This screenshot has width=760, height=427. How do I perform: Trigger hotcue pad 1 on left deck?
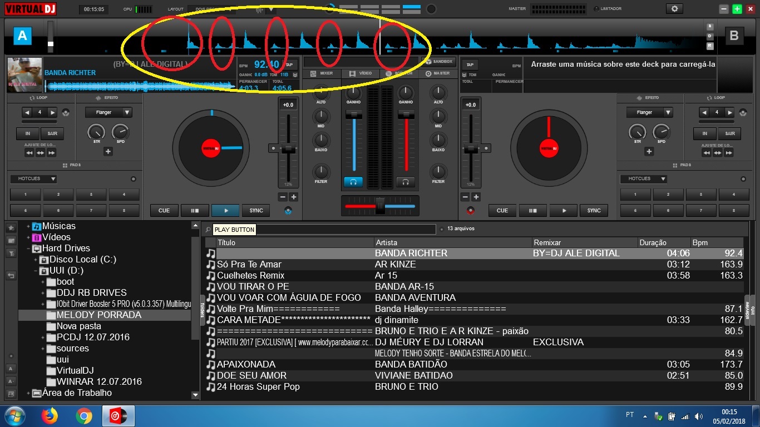(25, 195)
